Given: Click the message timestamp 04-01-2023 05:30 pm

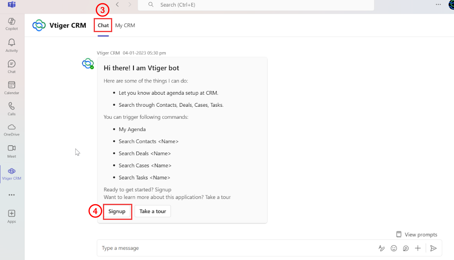Looking at the screenshot, I should coord(144,53).
